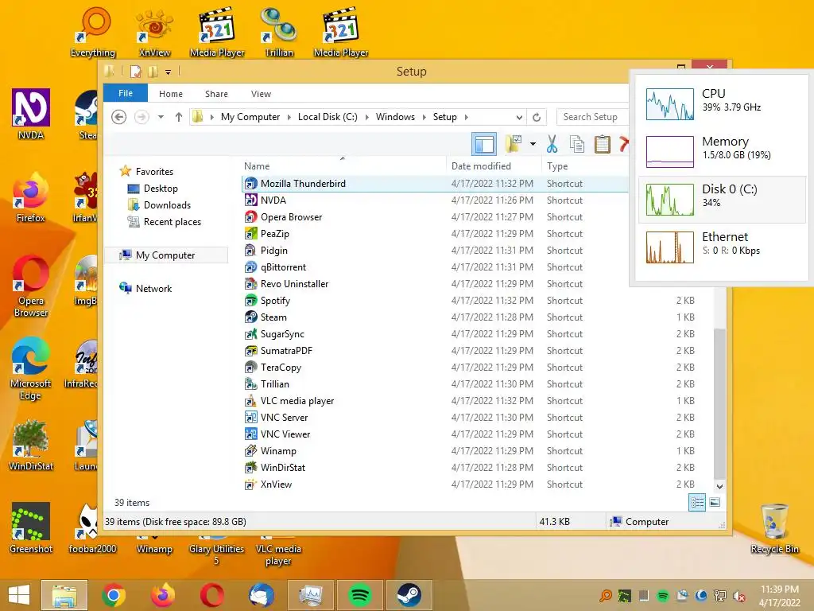Screen dimensions: 814x611
Task: Click the Copy icon in Explorer toolbar
Action: coord(577,144)
